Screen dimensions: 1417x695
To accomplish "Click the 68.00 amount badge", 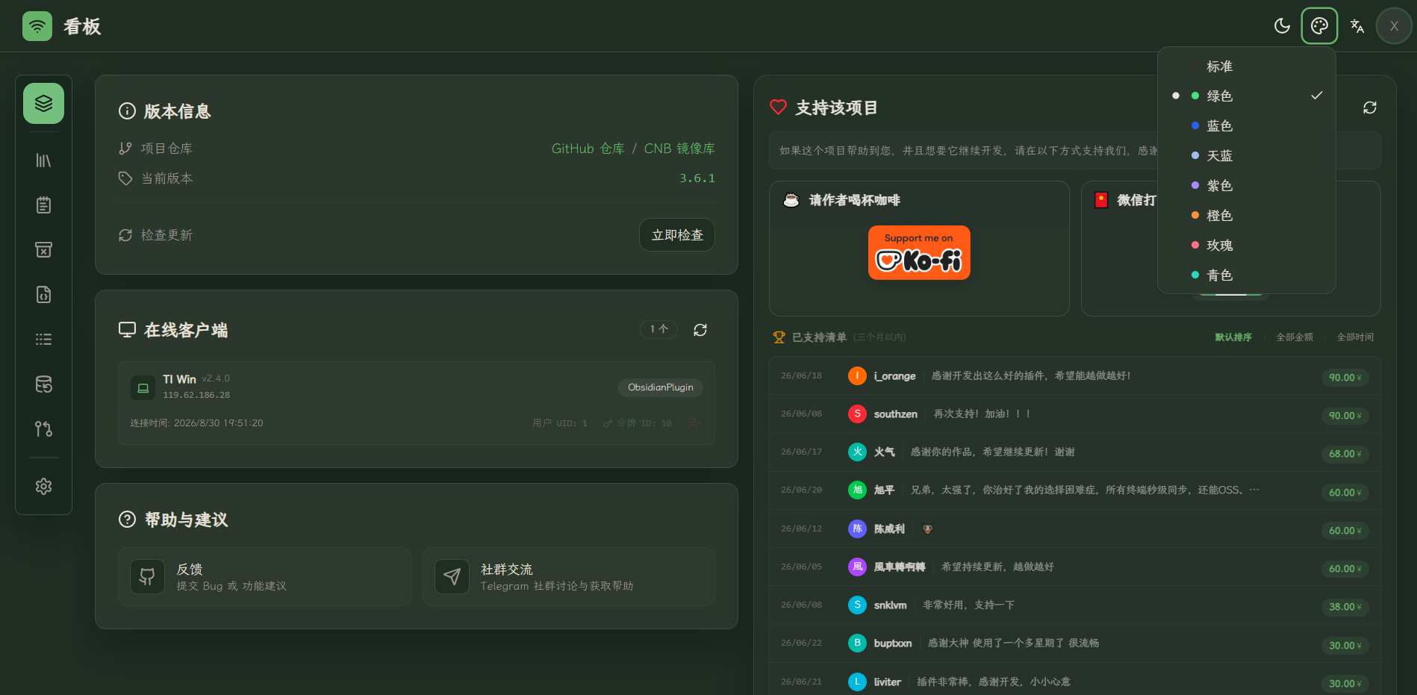I will (1345, 454).
